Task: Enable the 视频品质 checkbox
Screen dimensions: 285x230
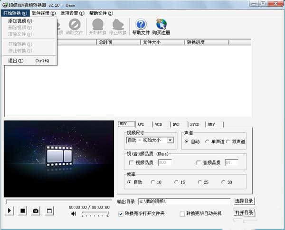Action: (x=131, y=163)
